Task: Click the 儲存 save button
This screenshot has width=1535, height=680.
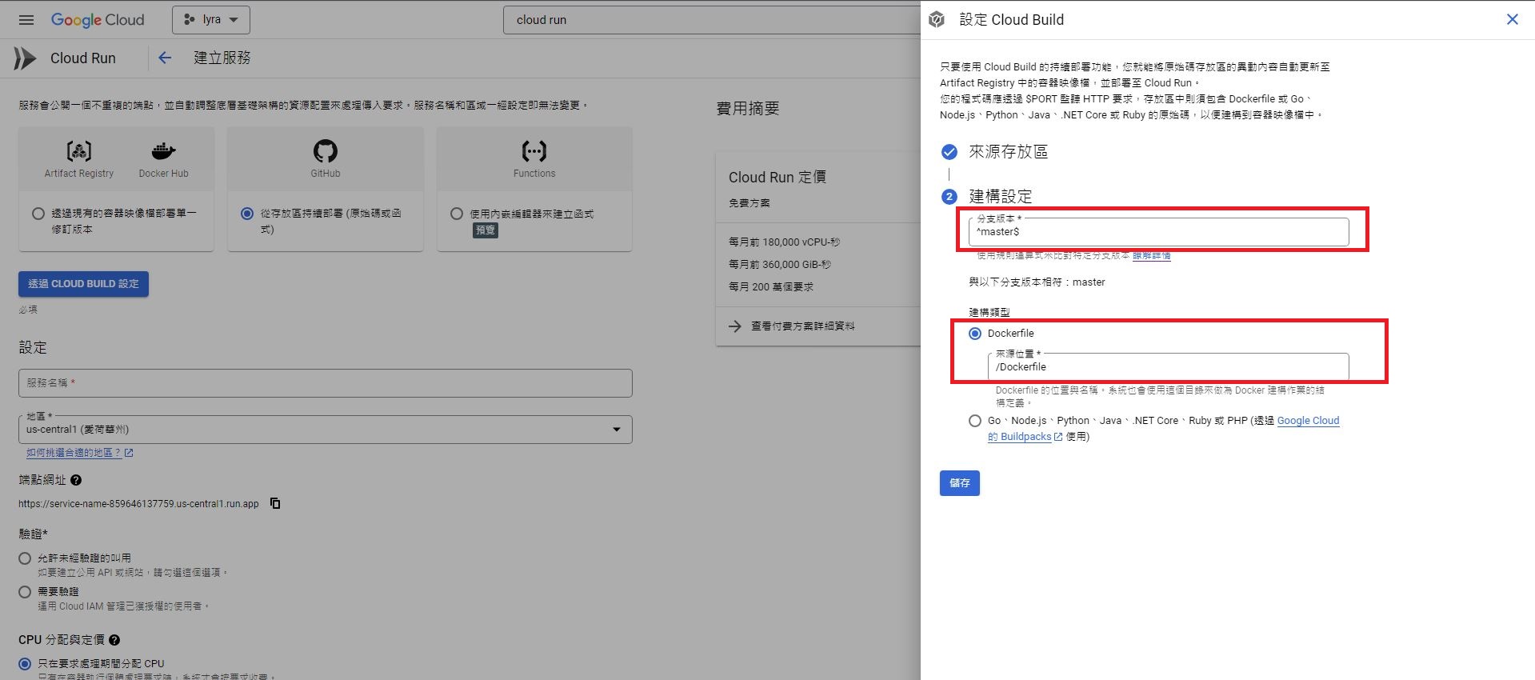Action: (x=960, y=483)
